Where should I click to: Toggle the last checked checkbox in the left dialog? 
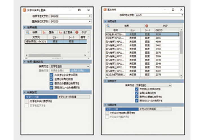51,88
